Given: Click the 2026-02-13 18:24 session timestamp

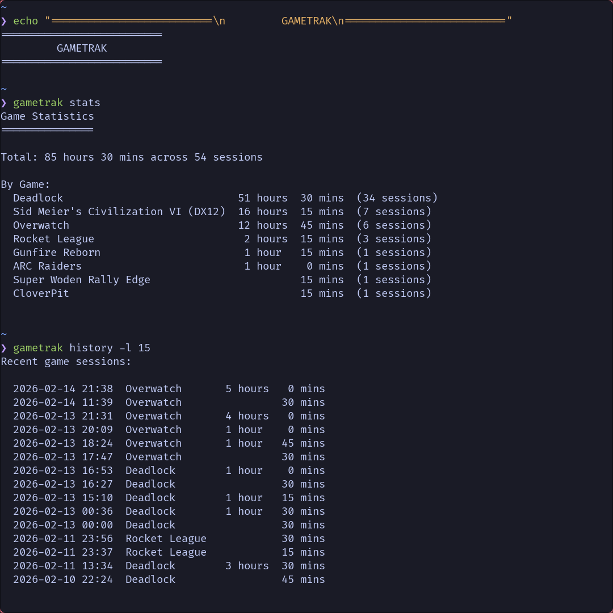Looking at the screenshot, I should point(63,443).
